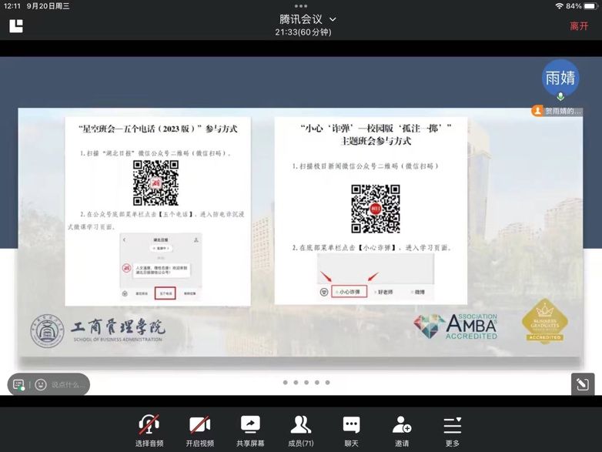
Task: Tap the three-dot multitasking menu at top
Action: tap(301, 5)
